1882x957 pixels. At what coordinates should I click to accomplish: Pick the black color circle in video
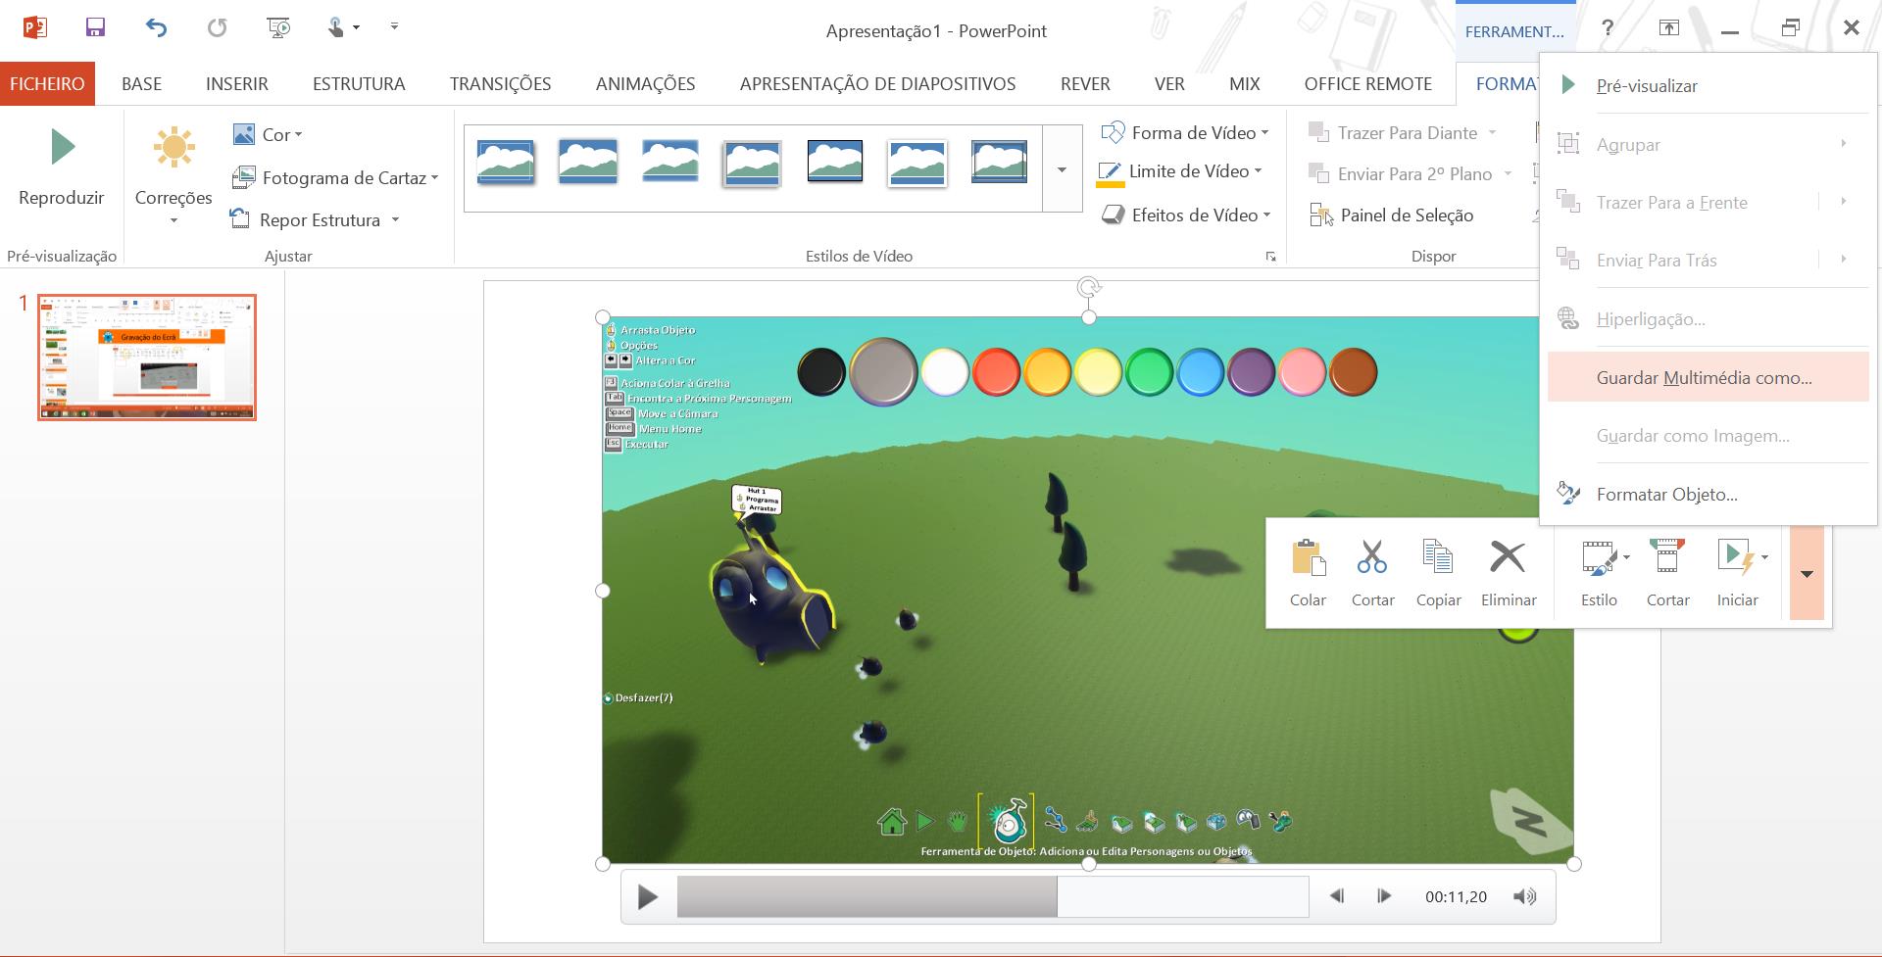click(821, 372)
